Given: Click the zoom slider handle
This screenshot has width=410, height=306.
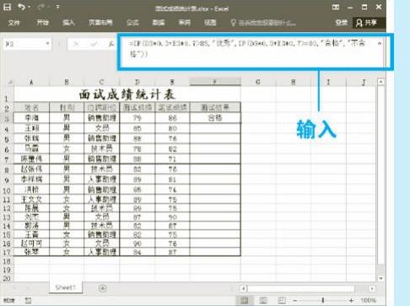Looking at the screenshot, I should click(x=323, y=301).
